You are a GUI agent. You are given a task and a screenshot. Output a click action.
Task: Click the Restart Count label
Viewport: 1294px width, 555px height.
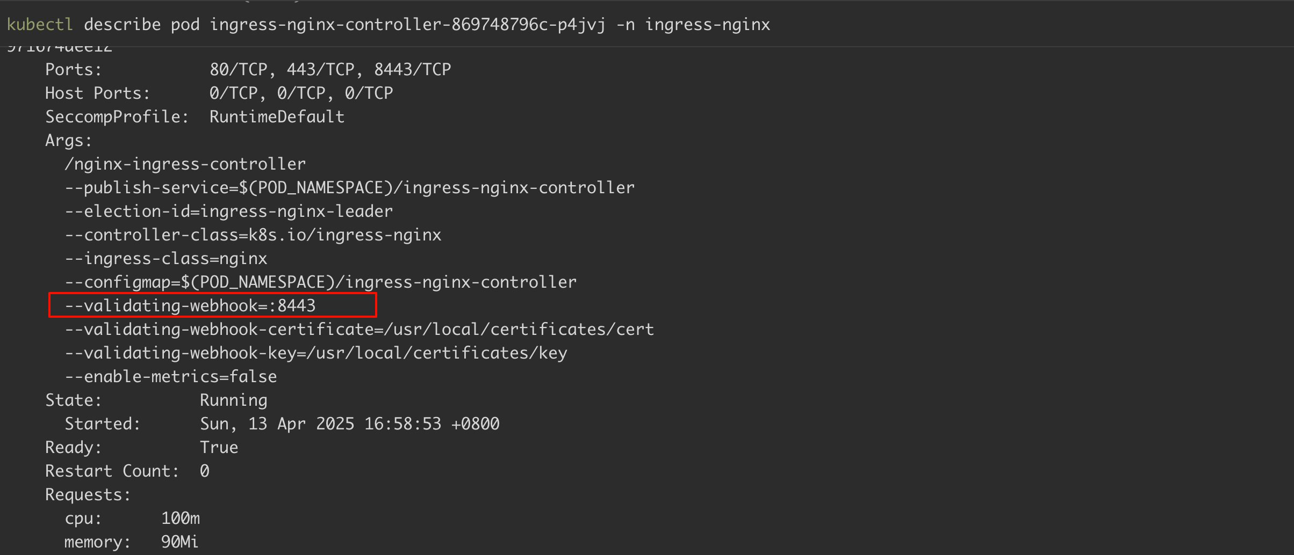pyautogui.click(x=112, y=471)
